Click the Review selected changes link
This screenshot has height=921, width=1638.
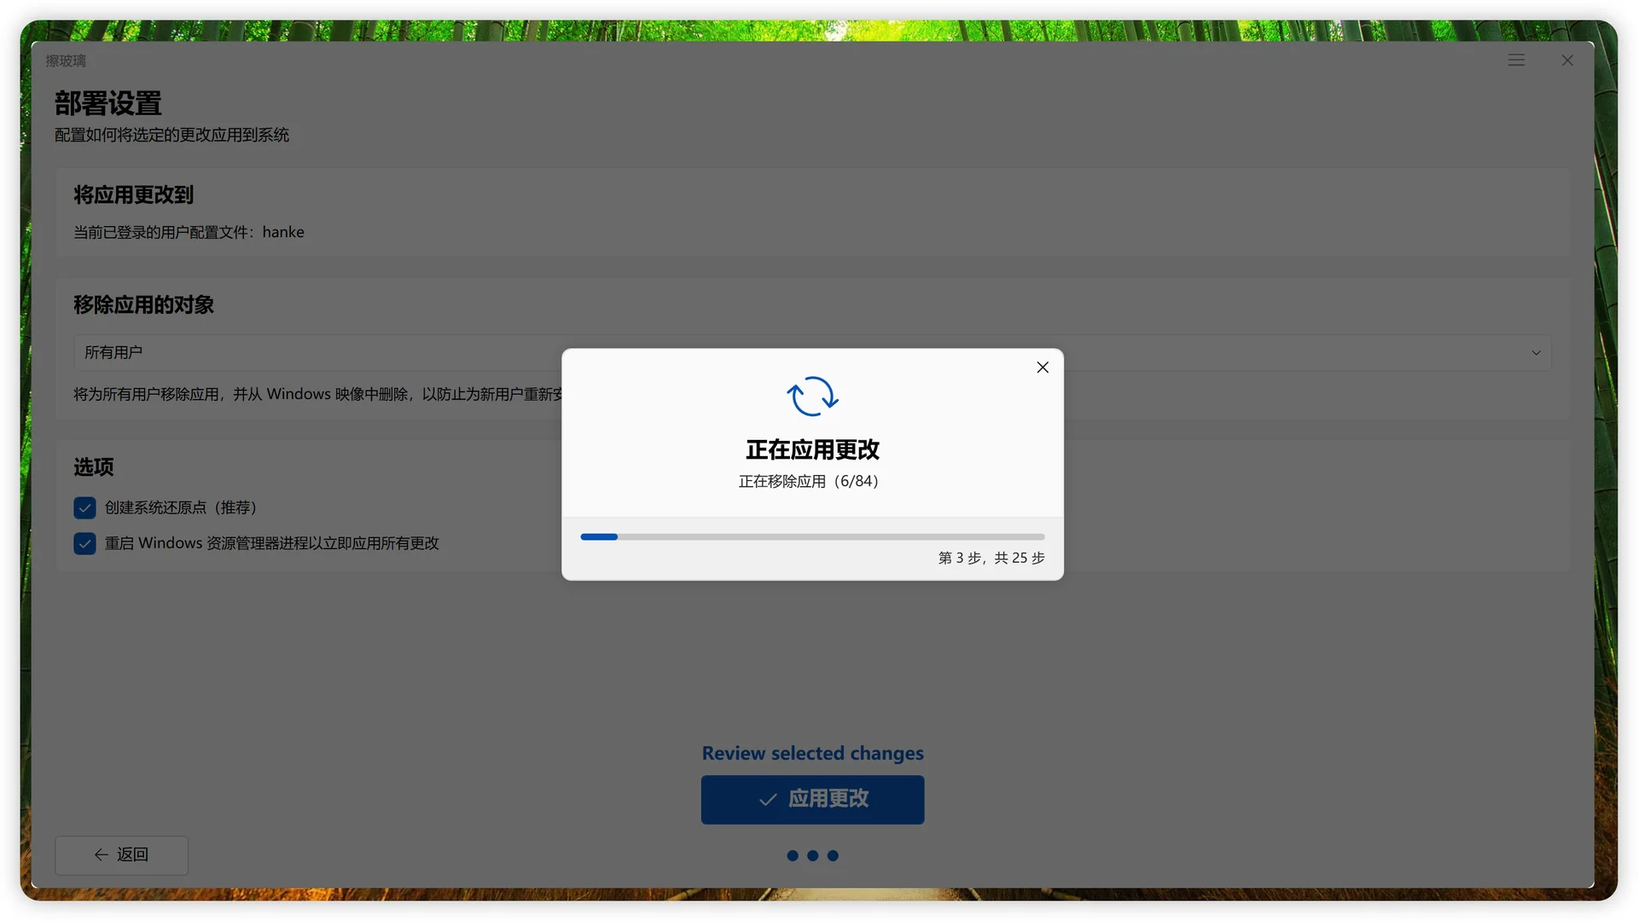[x=812, y=754]
